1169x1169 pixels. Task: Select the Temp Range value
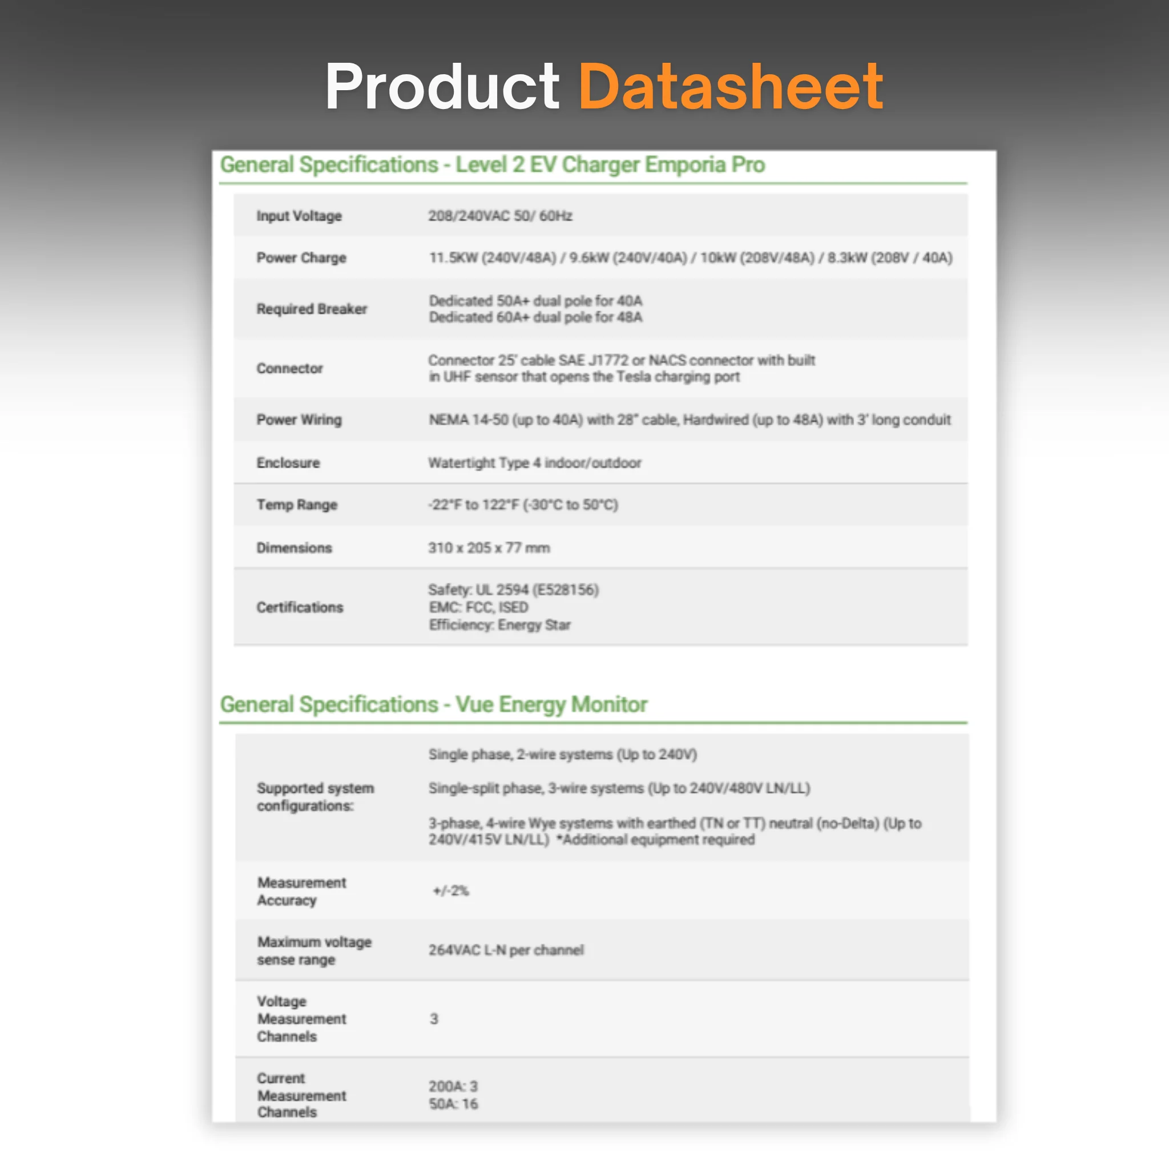point(523,505)
